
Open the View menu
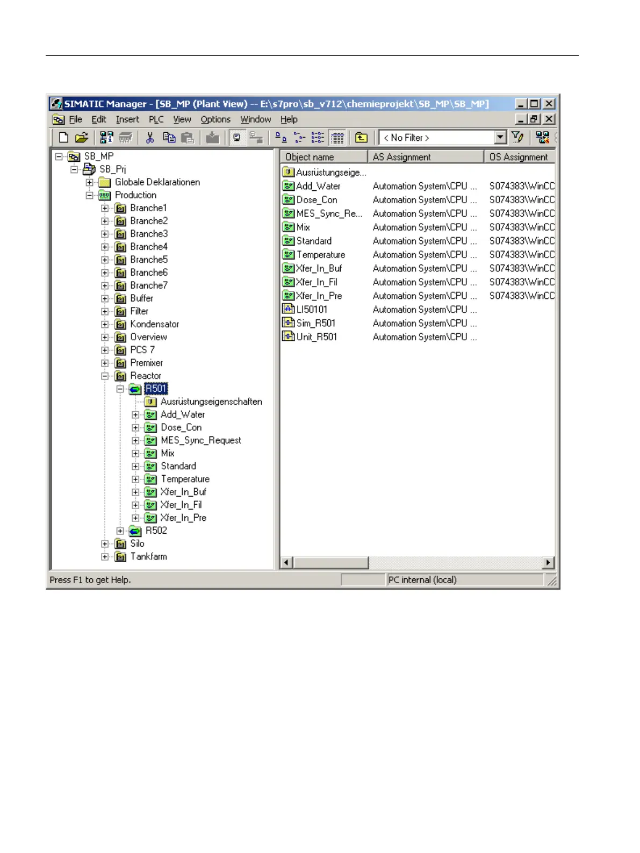point(182,119)
